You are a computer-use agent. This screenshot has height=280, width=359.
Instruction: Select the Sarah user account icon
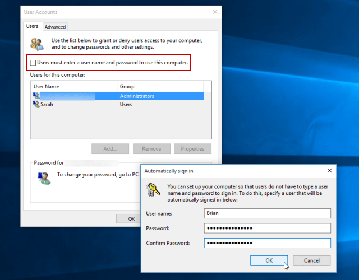[x=36, y=104]
